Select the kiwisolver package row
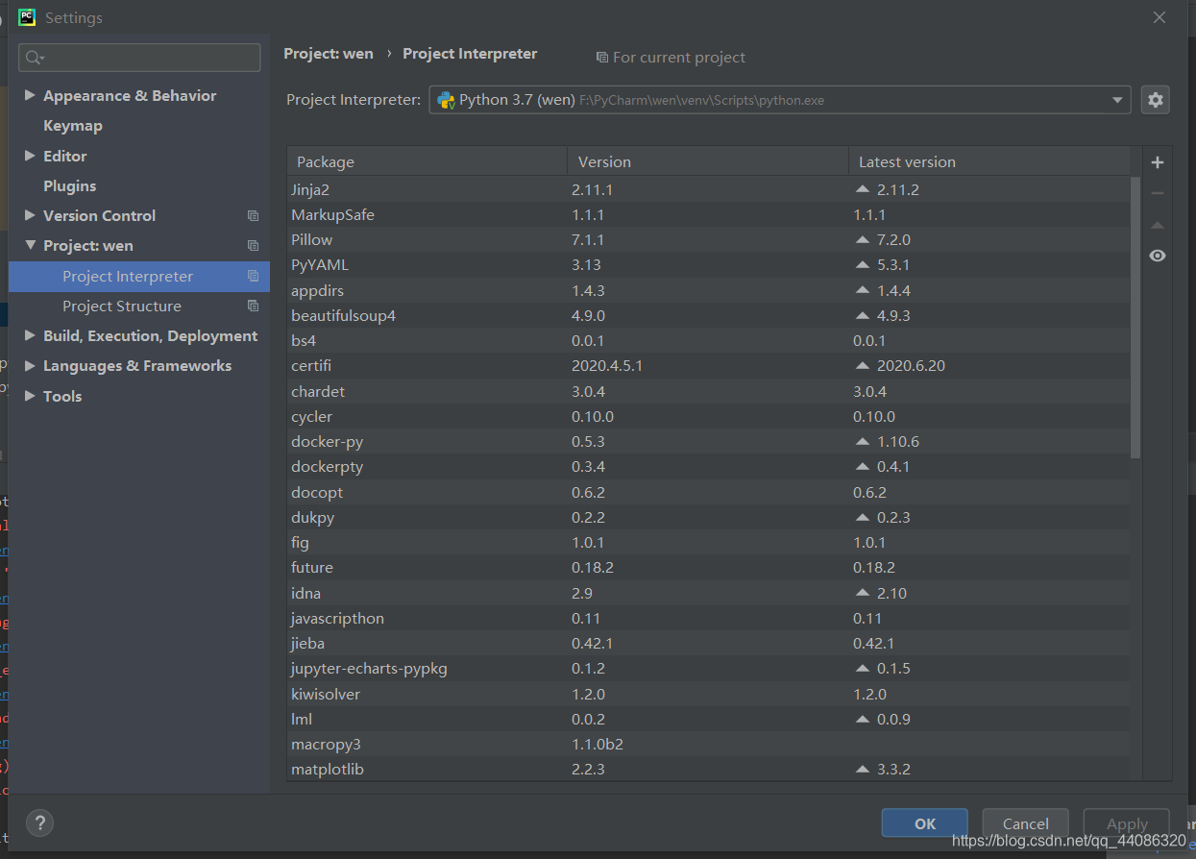The height and width of the screenshot is (859, 1196). pos(709,694)
